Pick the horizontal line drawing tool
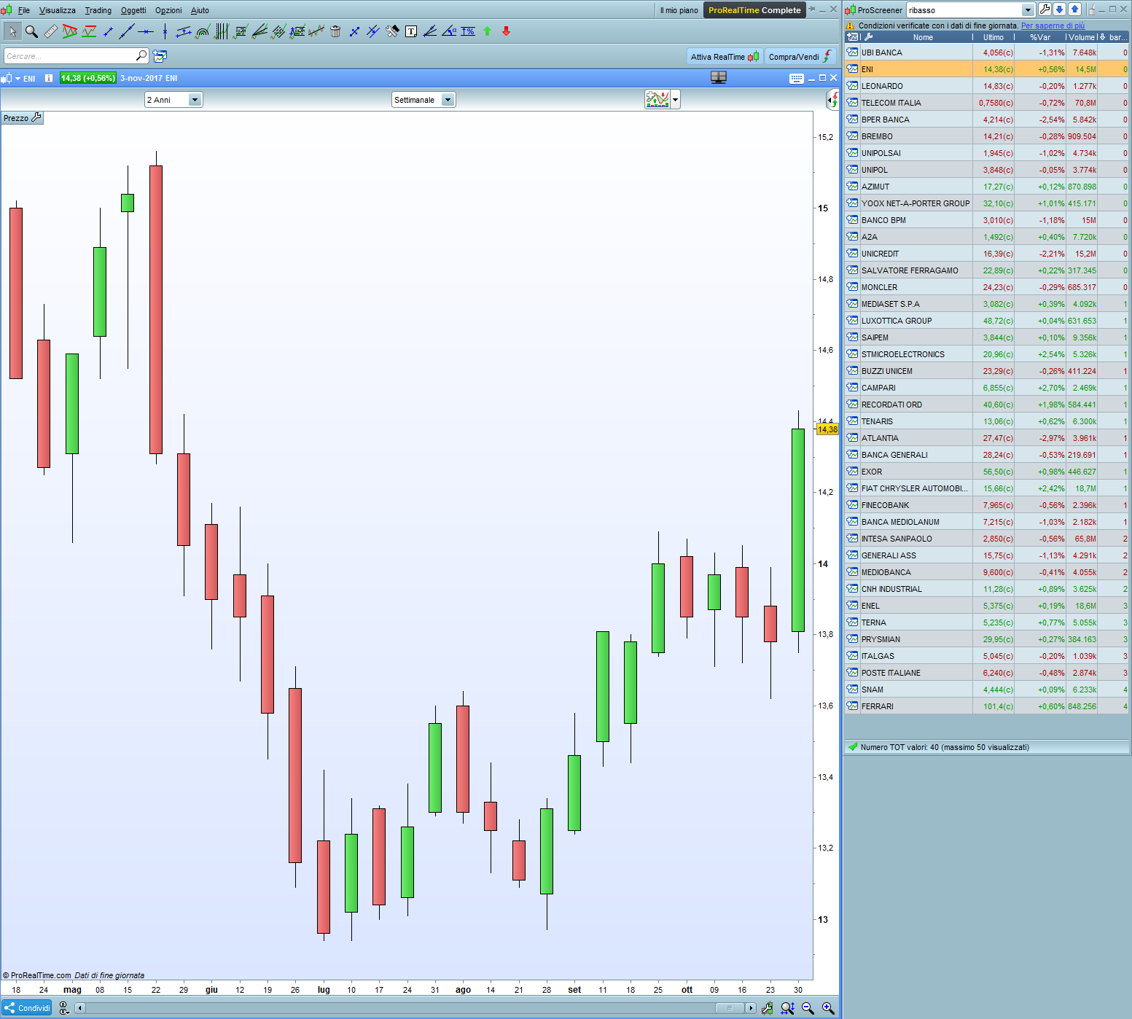1132x1019 pixels. [x=146, y=31]
